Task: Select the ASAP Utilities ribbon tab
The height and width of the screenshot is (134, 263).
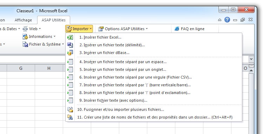Action: coord(54,20)
